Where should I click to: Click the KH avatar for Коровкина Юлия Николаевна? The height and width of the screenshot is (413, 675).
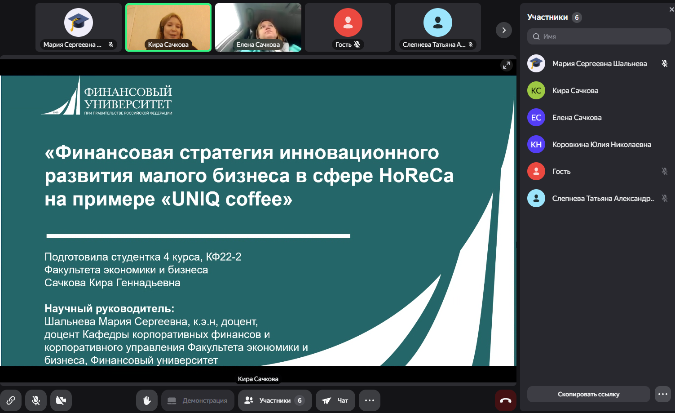(536, 144)
